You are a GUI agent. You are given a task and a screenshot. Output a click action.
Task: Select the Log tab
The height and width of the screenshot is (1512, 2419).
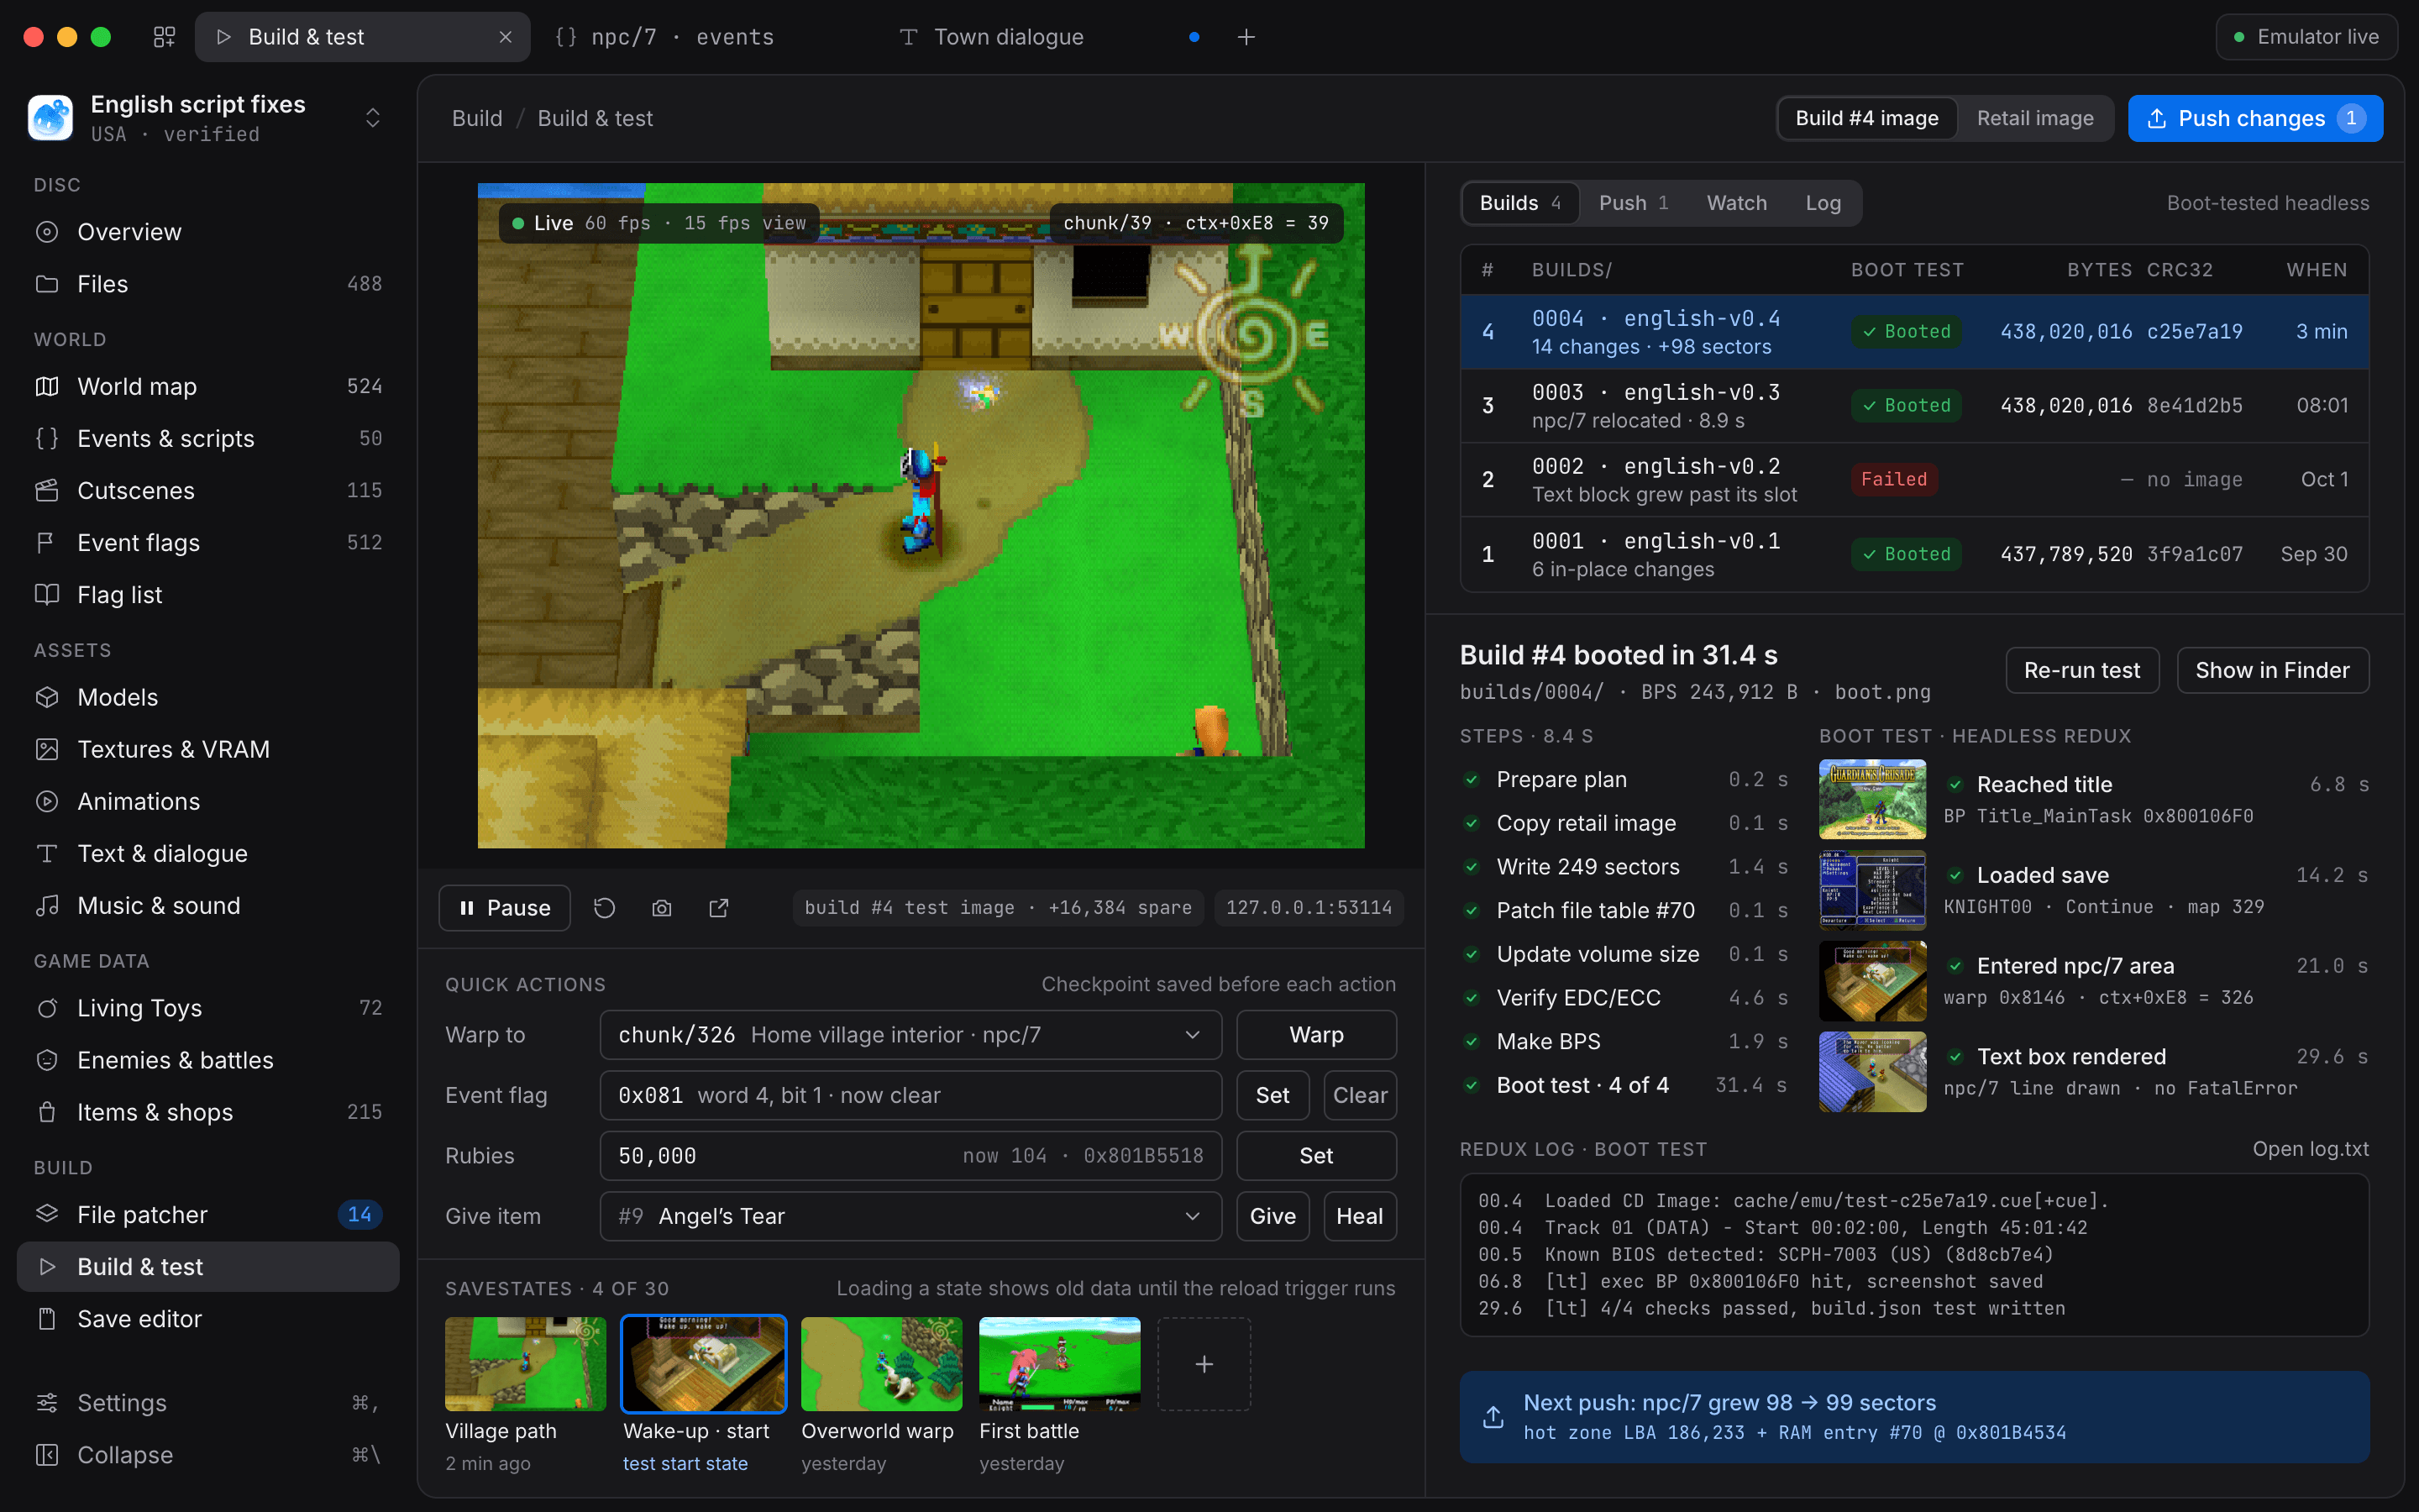pos(1823,203)
